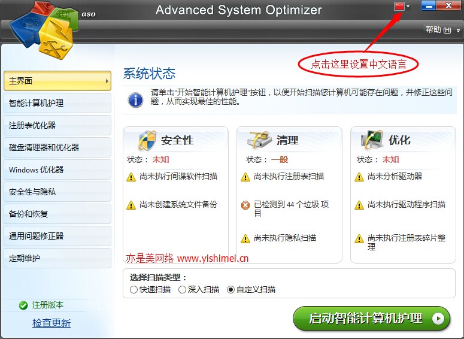Expand the 帮助 (H) menu dropdown
Screen dimensions: 464x339
click(458, 31)
